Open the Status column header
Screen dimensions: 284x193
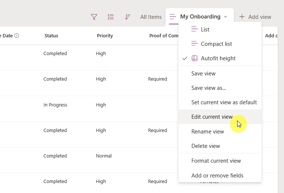pos(51,36)
